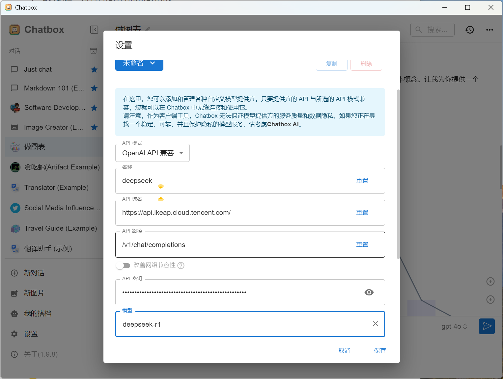Click the star beside Image Creator
503x379 pixels.
94,127
